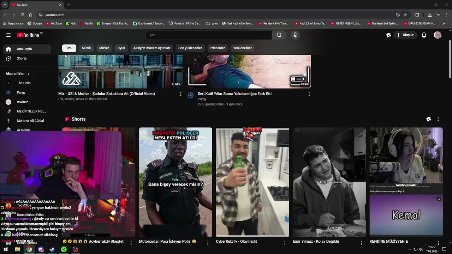Open more options for UZI & Motive mix
This screenshot has height=254, width=452.
[181, 94]
